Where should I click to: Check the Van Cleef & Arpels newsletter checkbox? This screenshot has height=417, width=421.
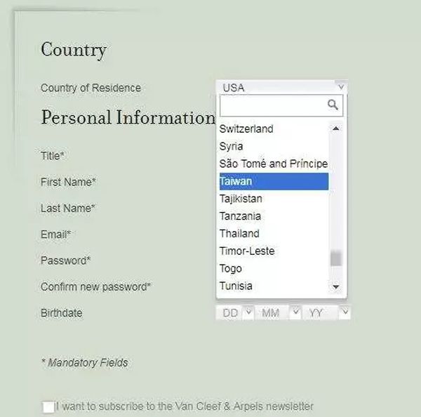[x=48, y=407]
